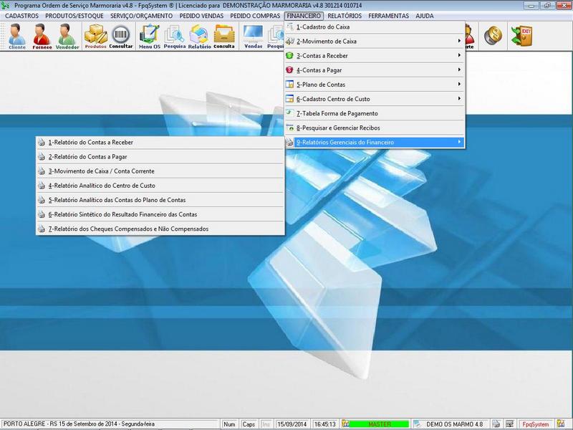Viewport: 573px width, 430px height.
Task: Click the icon at far right of status bar
Action: (x=561, y=424)
